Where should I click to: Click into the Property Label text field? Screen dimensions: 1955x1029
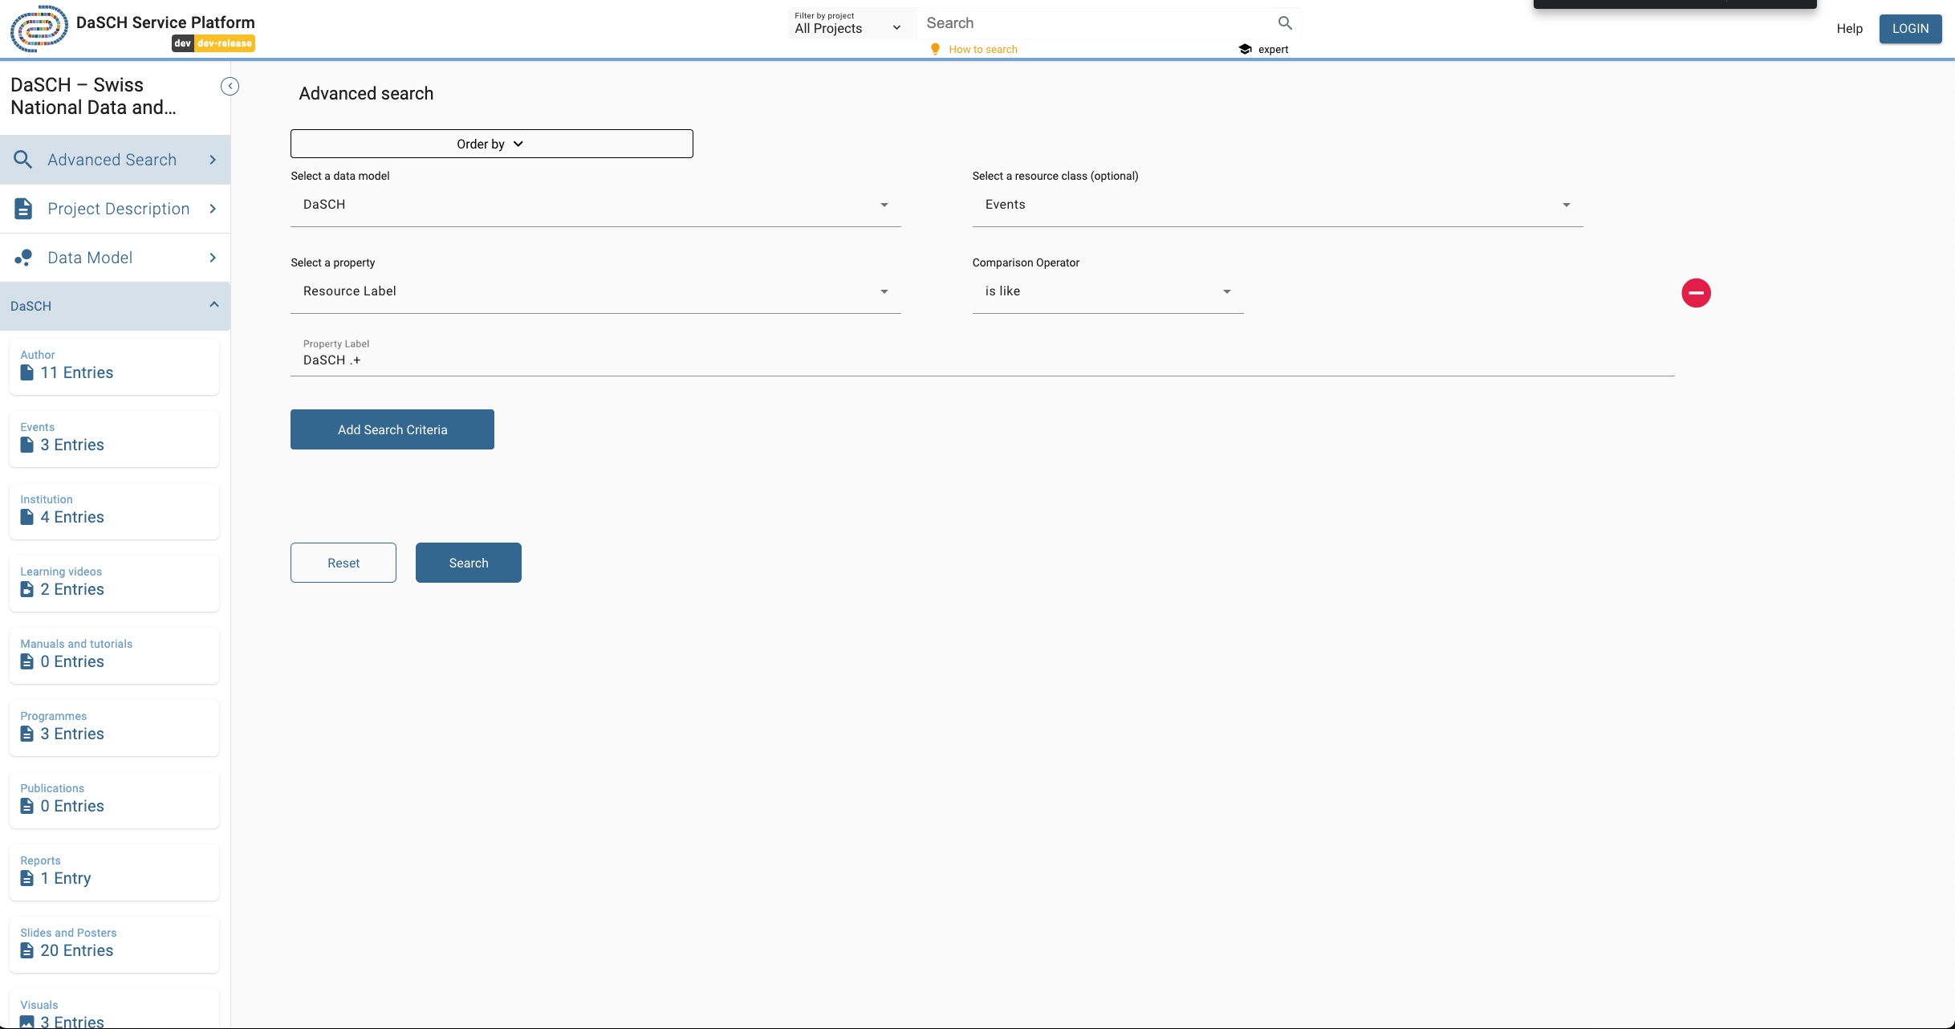click(981, 360)
